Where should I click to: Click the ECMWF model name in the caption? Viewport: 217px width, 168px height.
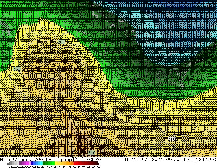coord(94,160)
